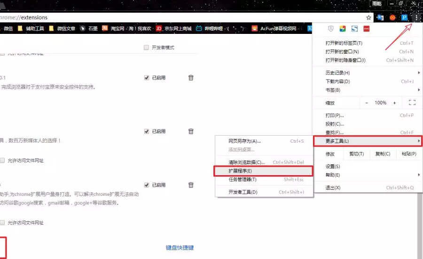Enter fullscreen using the zoom row icon
Screen dimensions: 423x259
(412, 103)
